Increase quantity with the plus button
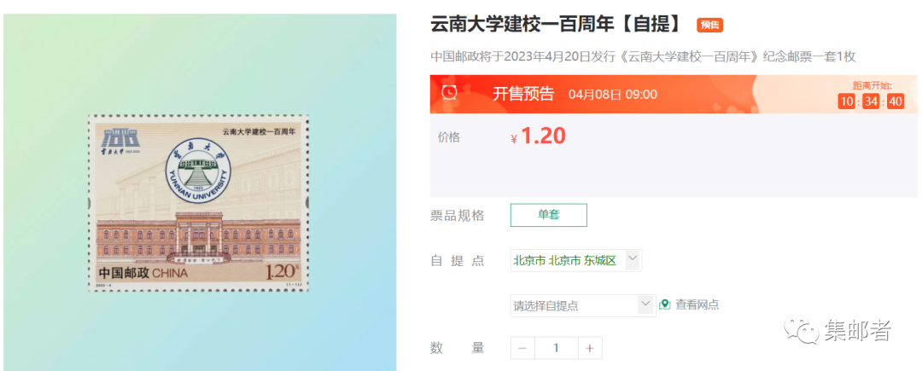 (x=590, y=348)
